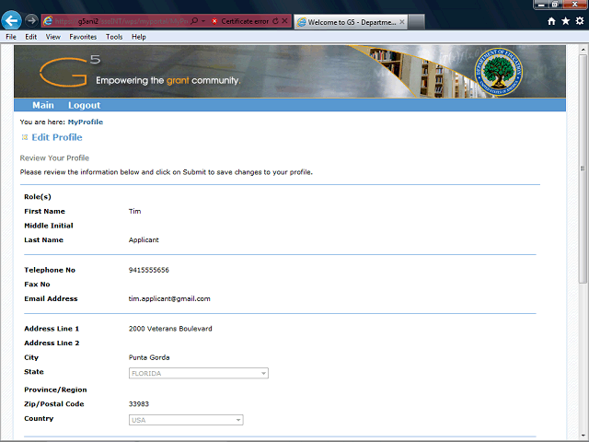Open the Tools menu
This screenshot has height=442, width=589.
point(114,37)
